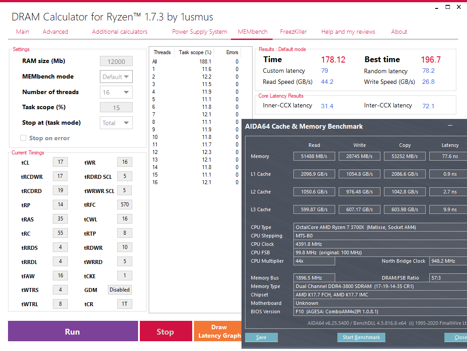Expand the MEMbench mode dropdown

pos(116,76)
